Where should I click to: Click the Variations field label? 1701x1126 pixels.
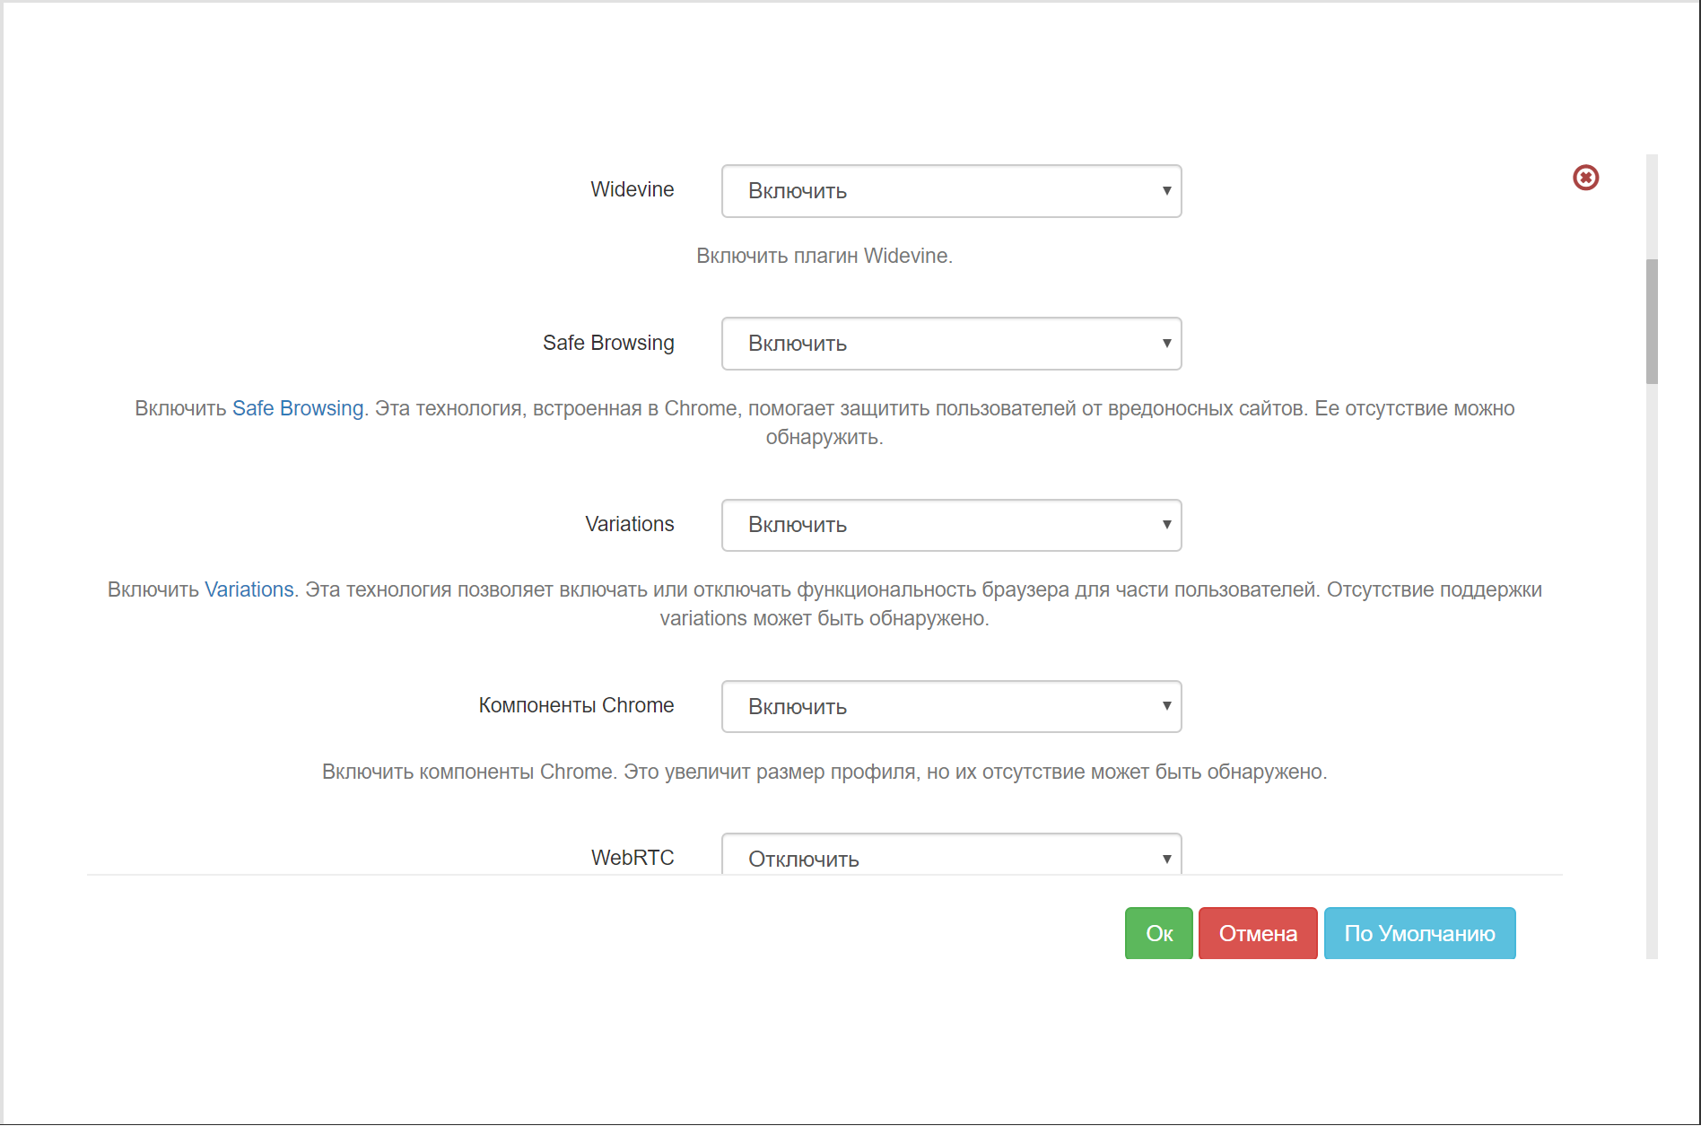click(x=629, y=524)
